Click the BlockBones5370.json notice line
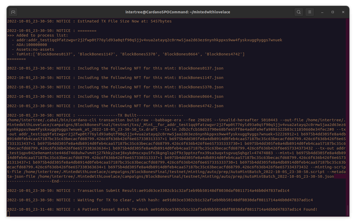The width and height of the screenshot is (356, 224). [115, 87]
